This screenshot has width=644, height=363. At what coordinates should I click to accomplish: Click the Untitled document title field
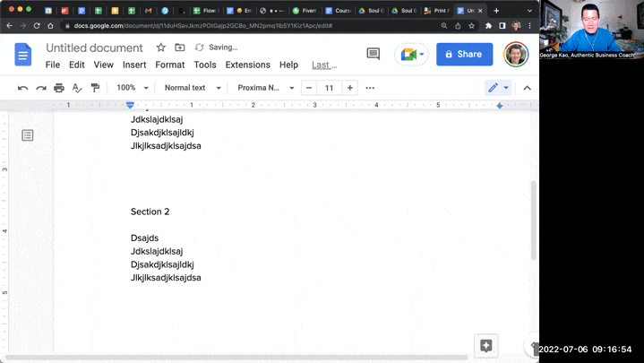tap(94, 48)
